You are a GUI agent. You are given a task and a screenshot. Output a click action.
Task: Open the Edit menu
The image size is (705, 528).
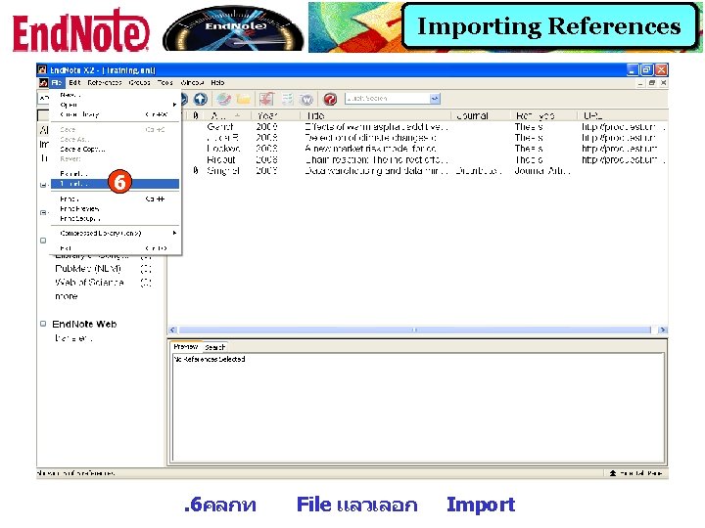tap(74, 82)
